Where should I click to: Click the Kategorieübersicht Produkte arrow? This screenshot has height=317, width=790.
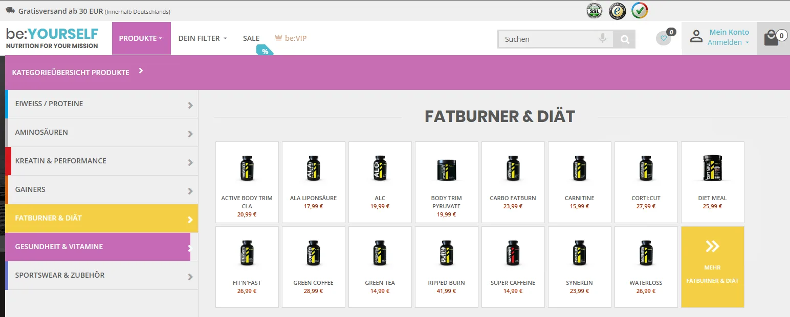(x=141, y=71)
